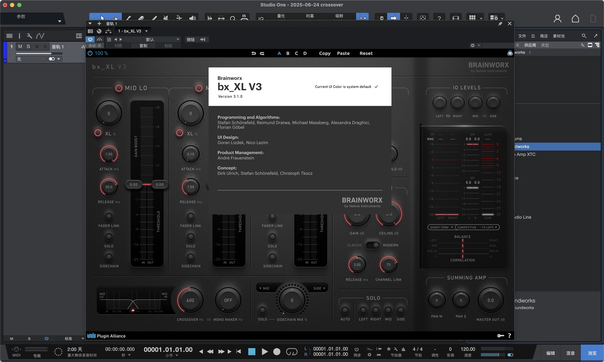This screenshot has width=604, height=362.
Task: Open the 浏览 browse tab
Action: click(592, 353)
